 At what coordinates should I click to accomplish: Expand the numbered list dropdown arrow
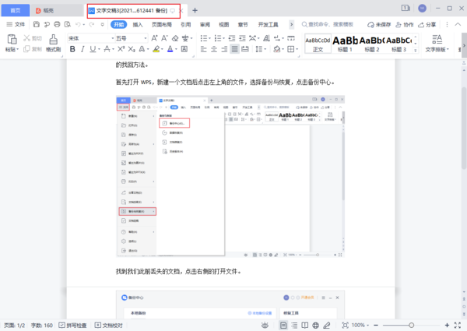[x=223, y=38]
